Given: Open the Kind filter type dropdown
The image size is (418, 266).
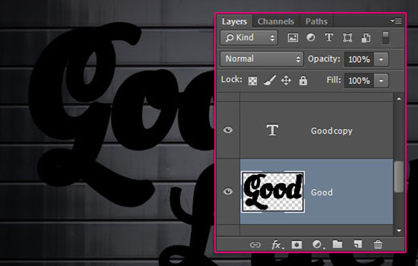Looking at the screenshot, I should tap(249, 38).
